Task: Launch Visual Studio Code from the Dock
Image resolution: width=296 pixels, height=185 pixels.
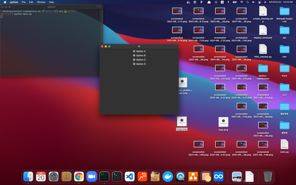Action: (x=130, y=176)
